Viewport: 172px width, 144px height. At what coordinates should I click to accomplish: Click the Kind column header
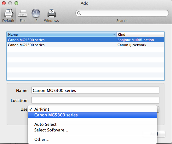(x=140, y=35)
